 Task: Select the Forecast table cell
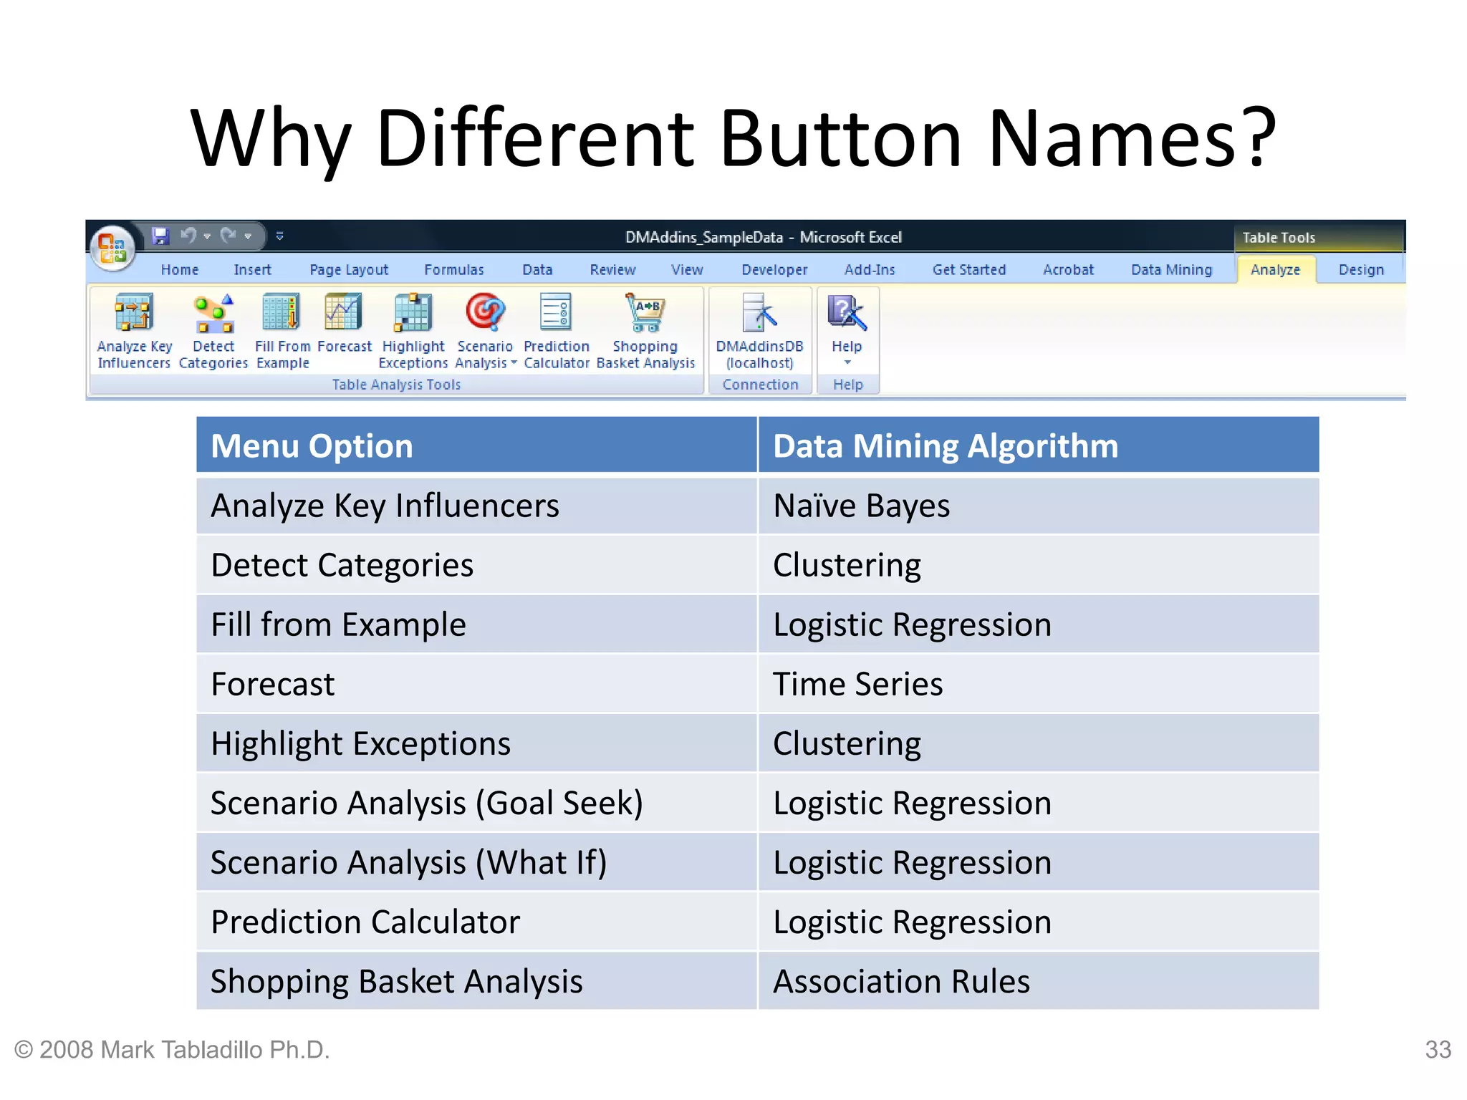[x=476, y=684]
